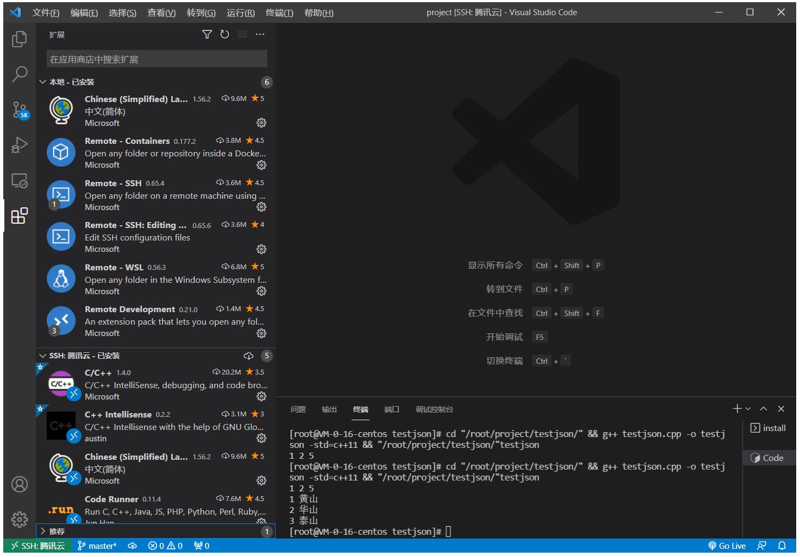
Task: Select Chinese (Simplified) extension in local list
Action: [155, 110]
